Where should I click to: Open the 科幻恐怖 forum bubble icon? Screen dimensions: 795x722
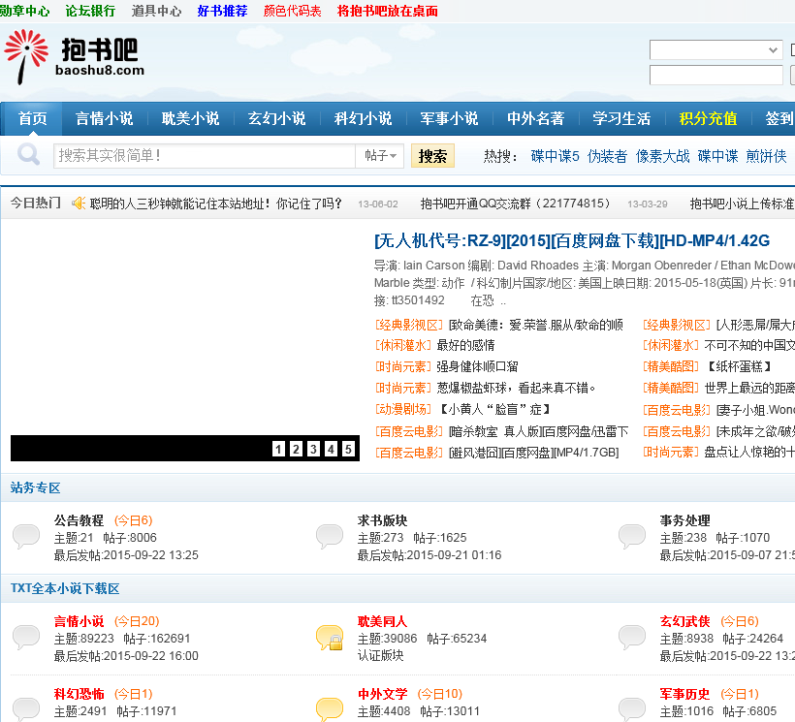pos(26,708)
